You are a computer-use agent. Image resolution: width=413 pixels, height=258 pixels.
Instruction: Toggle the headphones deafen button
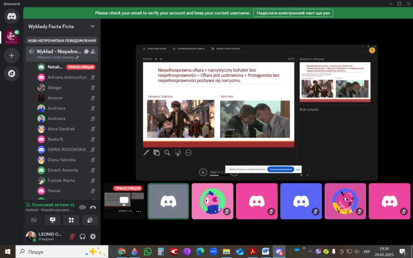pyautogui.click(x=83, y=237)
